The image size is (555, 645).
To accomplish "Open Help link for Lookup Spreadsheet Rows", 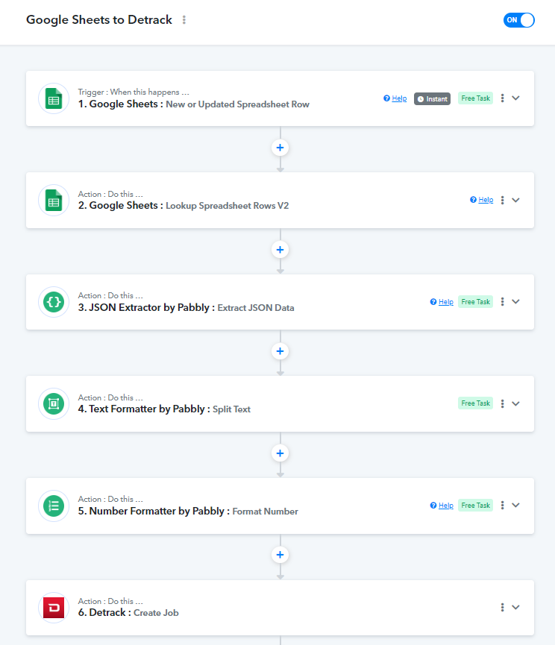I will pyautogui.click(x=481, y=200).
